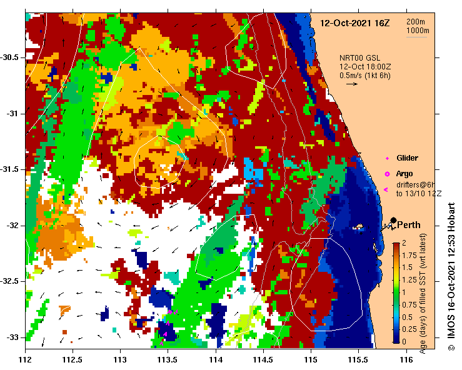Click the magenta drifters legend triangle
This screenshot has height=370, width=462.
[x=386, y=190]
